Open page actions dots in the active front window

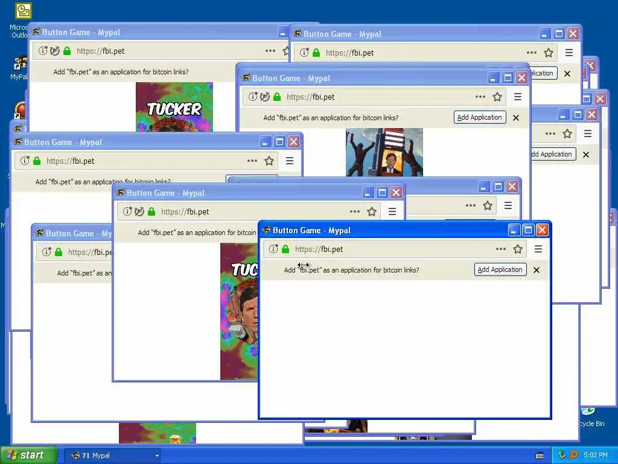pyautogui.click(x=500, y=249)
